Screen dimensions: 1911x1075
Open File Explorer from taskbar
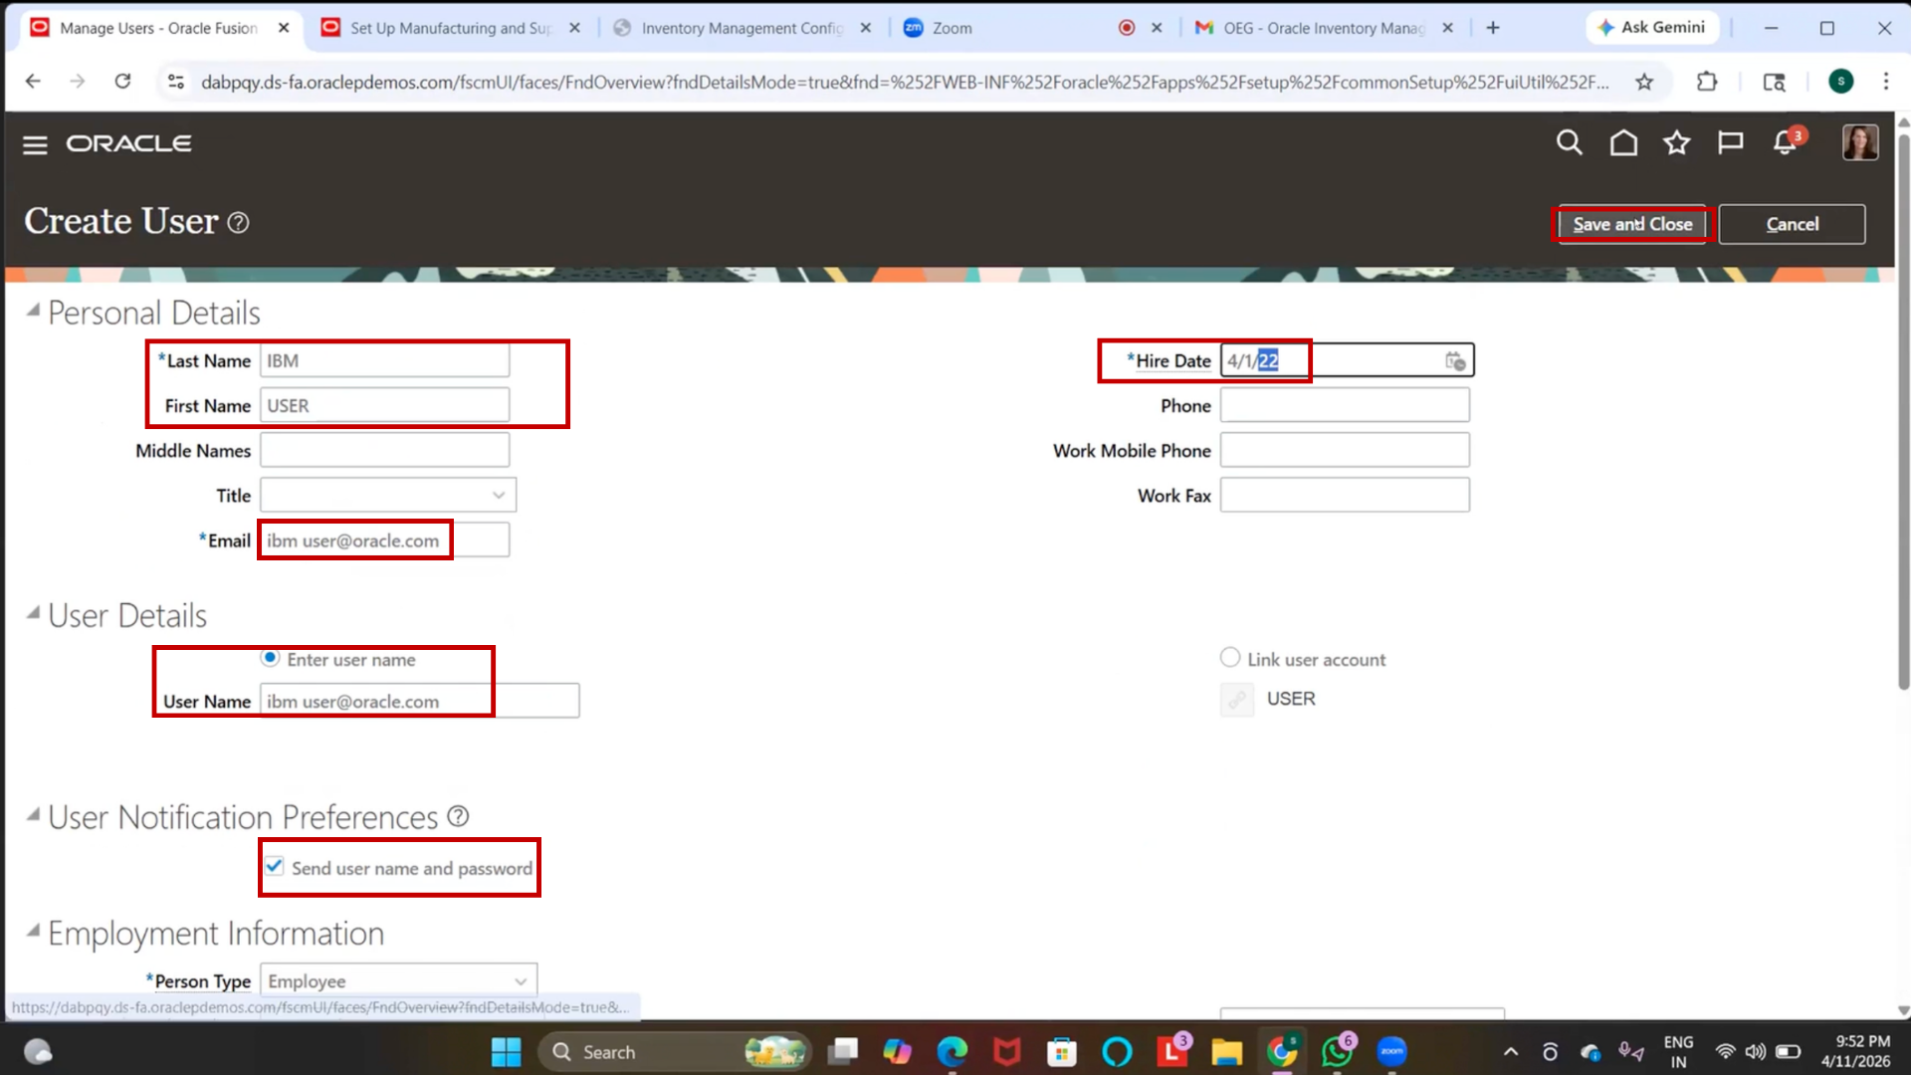(1226, 1052)
